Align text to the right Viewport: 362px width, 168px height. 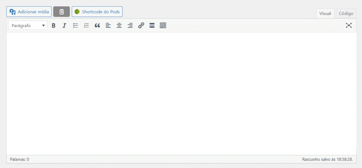130,25
